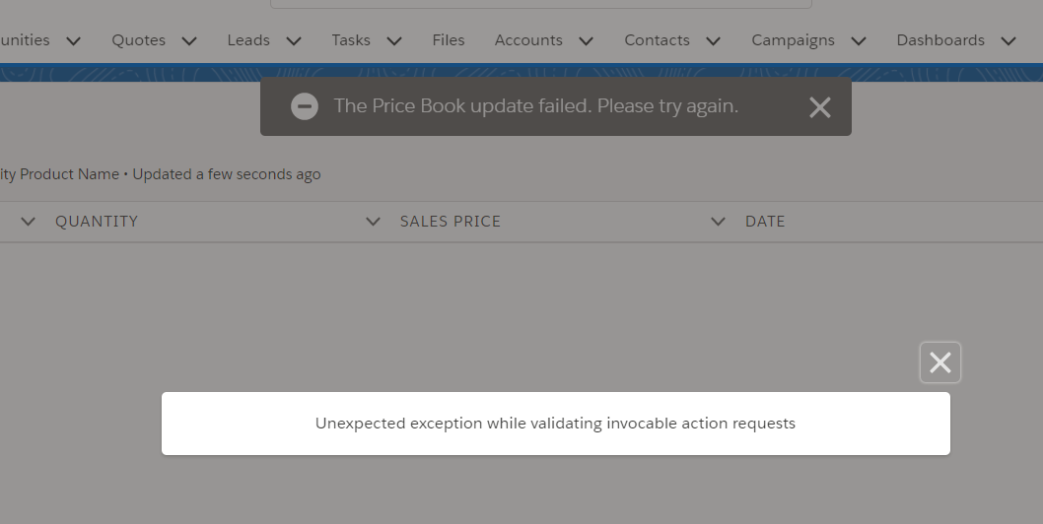
Task: Open the chevron between SALES PRICE and DATE
Action: click(x=718, y=222)
